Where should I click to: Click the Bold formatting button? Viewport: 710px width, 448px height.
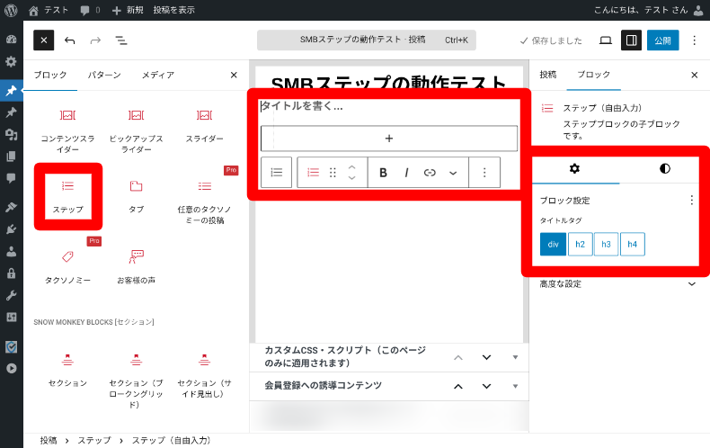click(x=383, y=172)
